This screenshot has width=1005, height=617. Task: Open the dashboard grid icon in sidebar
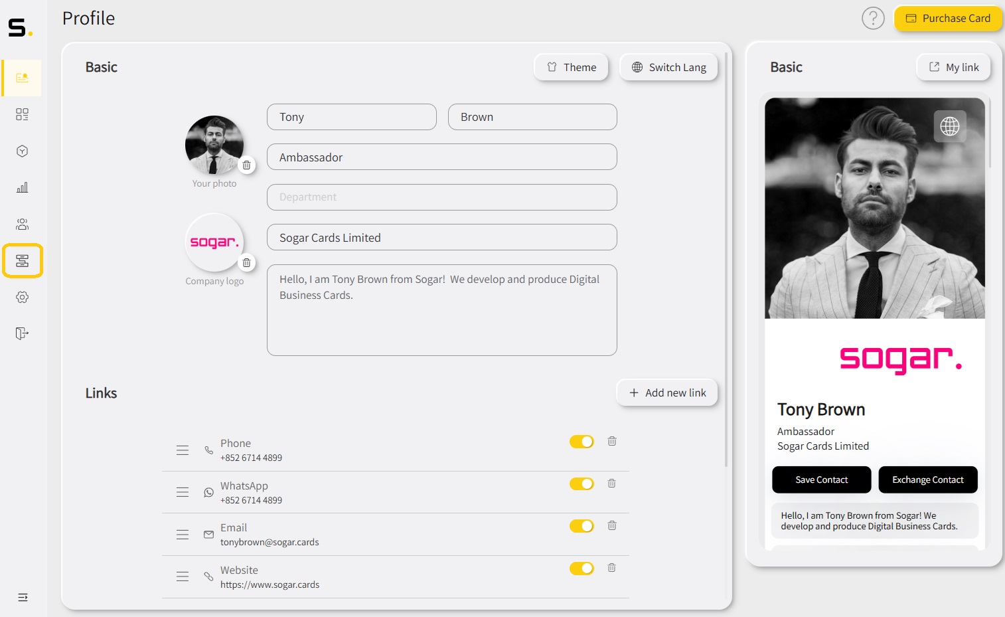[22, 114]
